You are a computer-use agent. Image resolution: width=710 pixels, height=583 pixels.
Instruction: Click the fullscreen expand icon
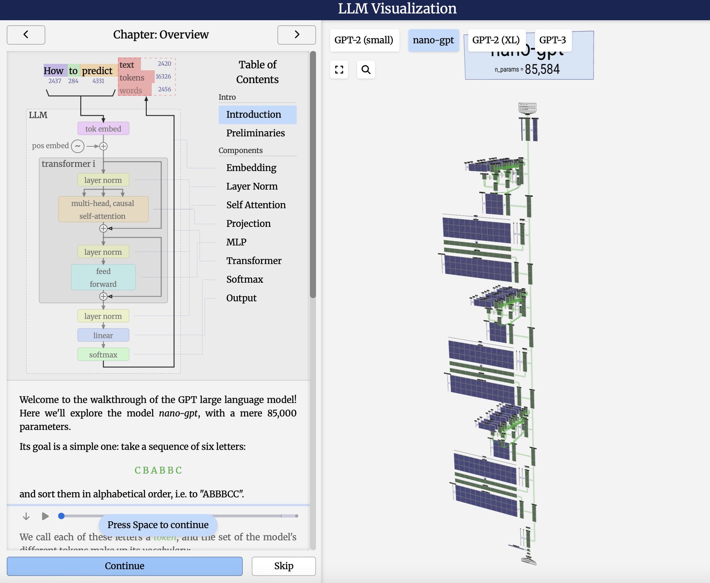[339, 70]
